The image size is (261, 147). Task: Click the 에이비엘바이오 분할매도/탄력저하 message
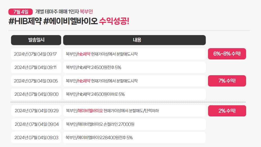[x=135, y=111]
